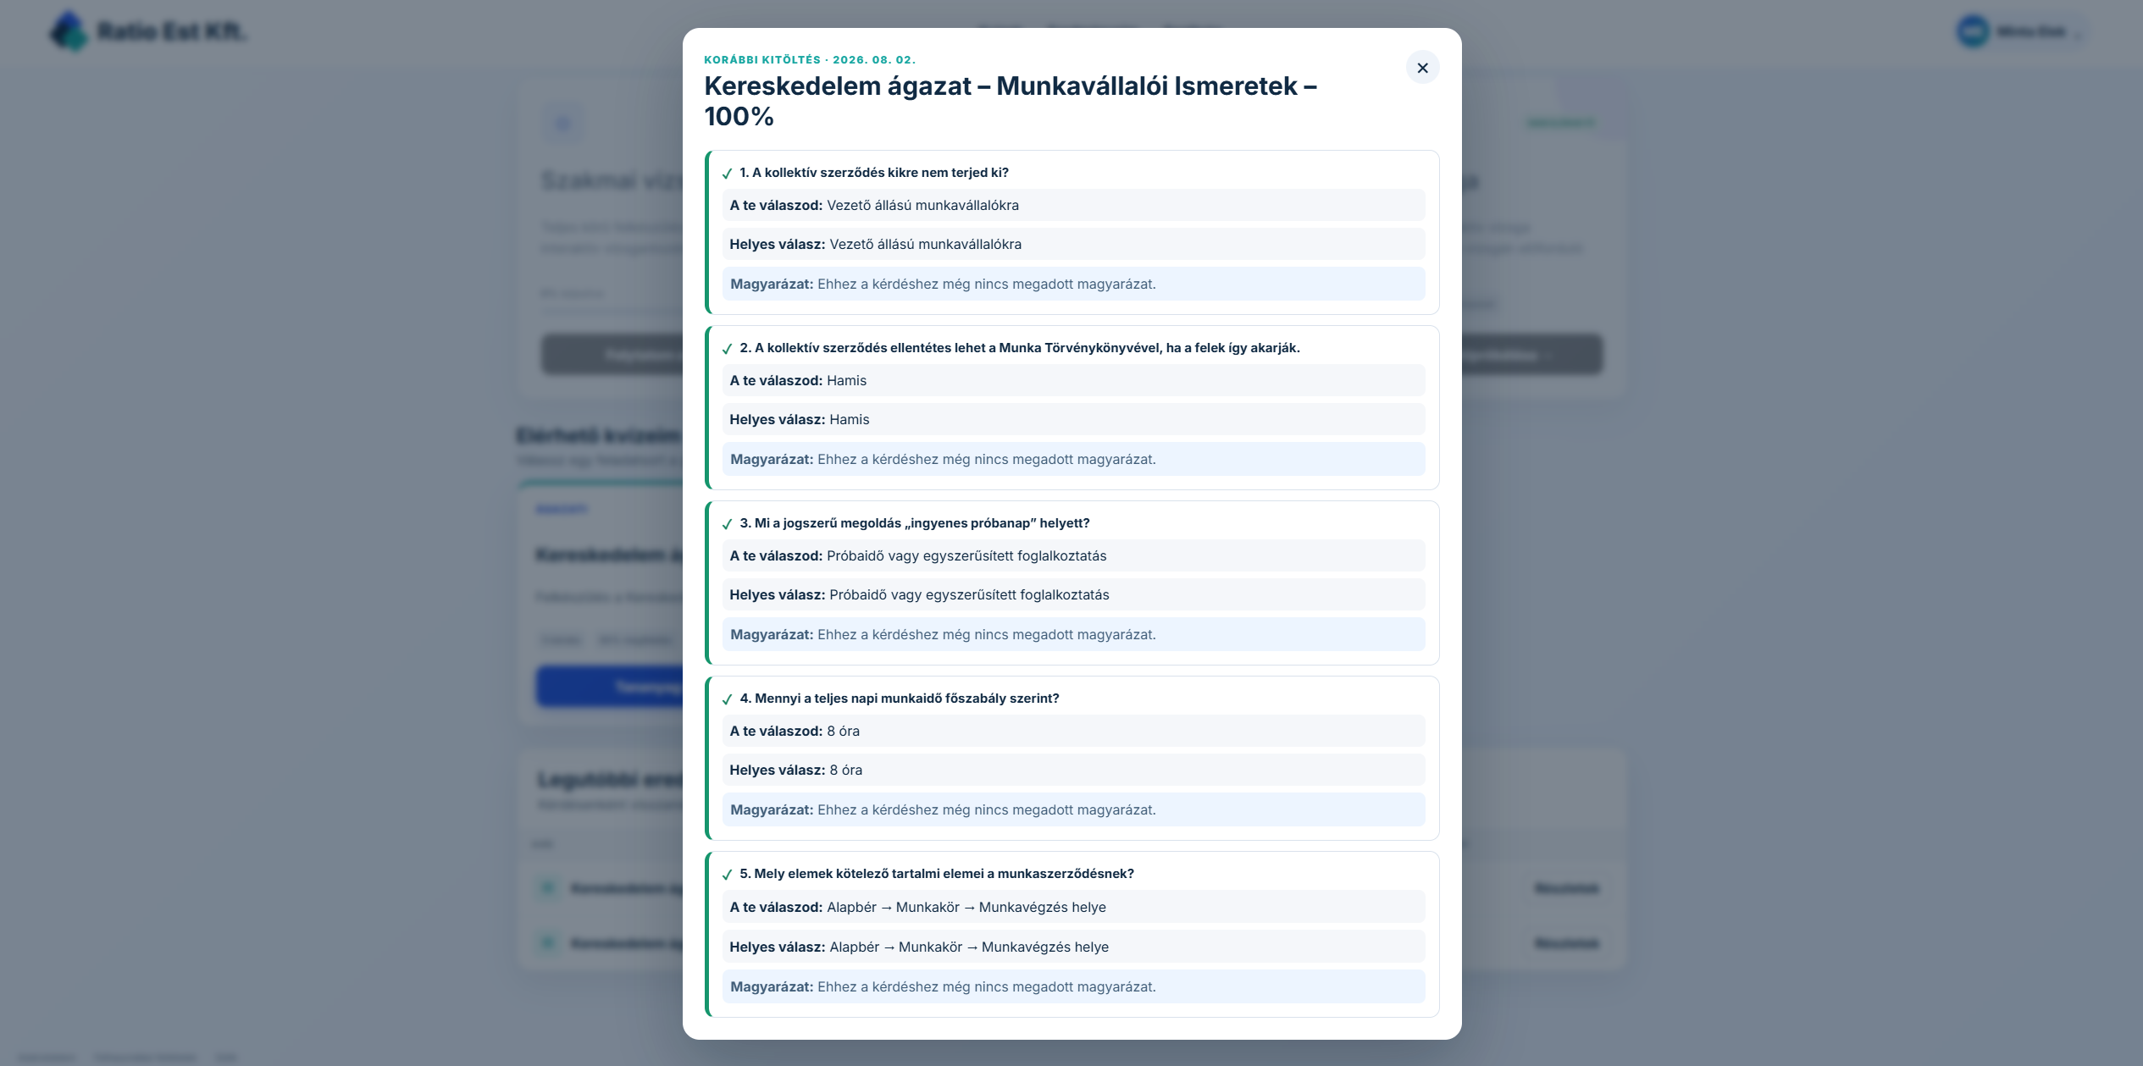The image size is (2143, 1066).
Task: Click the checkmark icon on question 4
Action: click(727, 699)
